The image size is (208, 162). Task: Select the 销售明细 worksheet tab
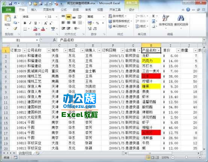point(25,153)
